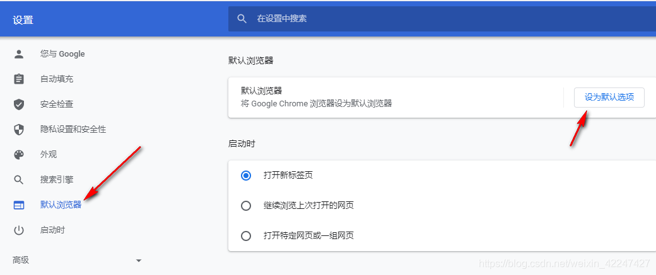Go to the 启动时 sidebar item
The width and height of the screenshot is (656, 275).
(x=53, y=230)
